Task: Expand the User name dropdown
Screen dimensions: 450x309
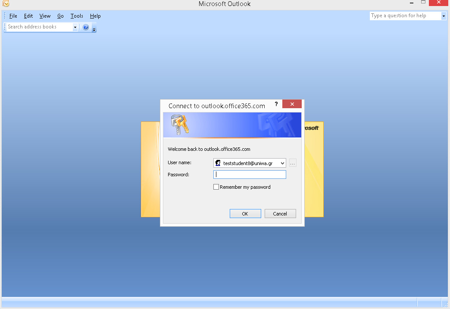Action: click(x=282, y=163)
